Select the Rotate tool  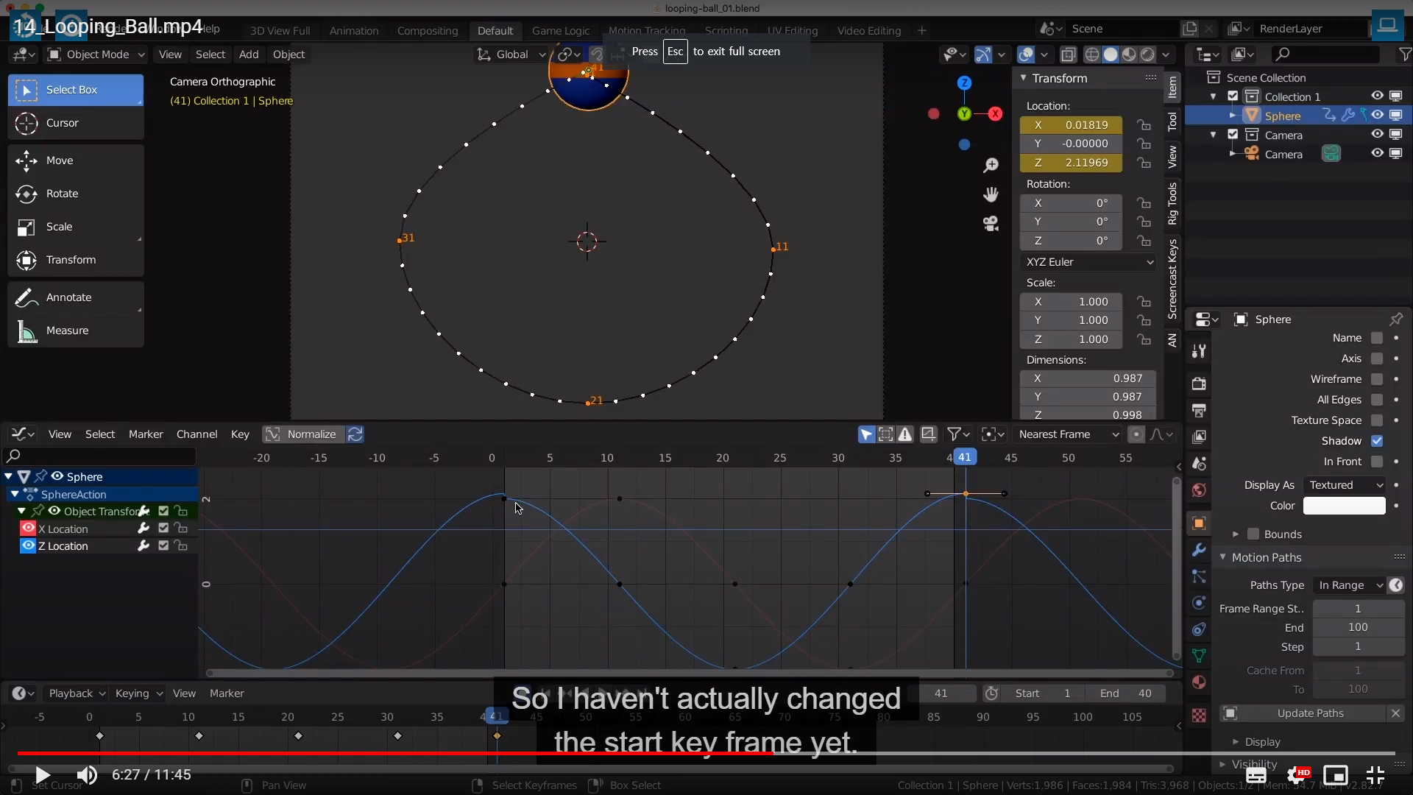click(62, 194)
